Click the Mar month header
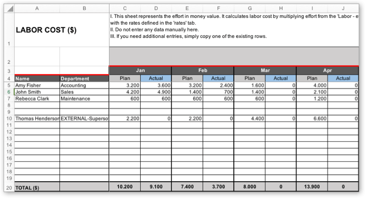The image size is (366, 198). [x=265, y=71]
